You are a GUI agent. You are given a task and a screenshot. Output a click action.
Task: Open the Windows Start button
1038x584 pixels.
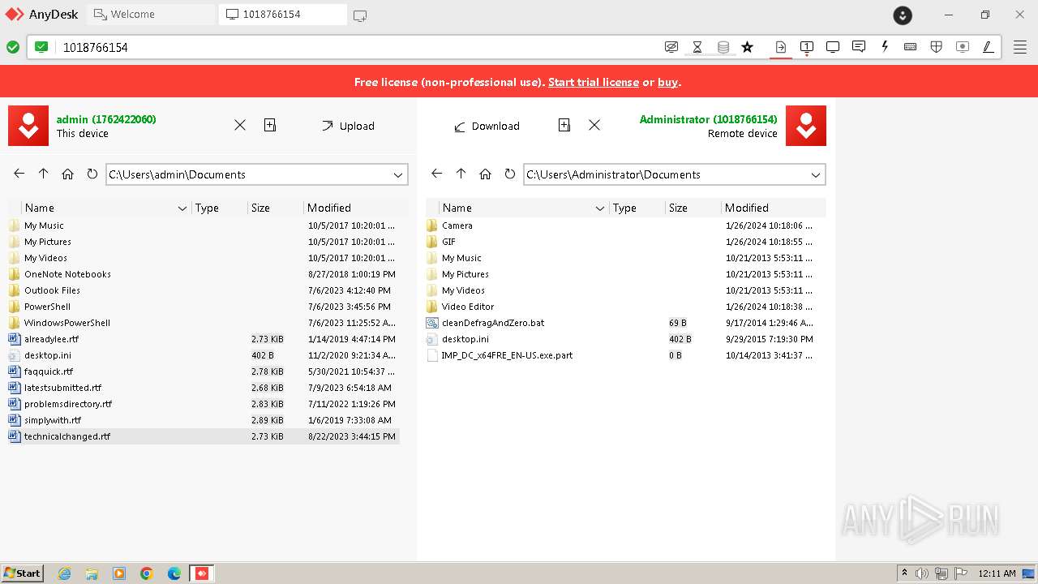[x=23, y=573]
